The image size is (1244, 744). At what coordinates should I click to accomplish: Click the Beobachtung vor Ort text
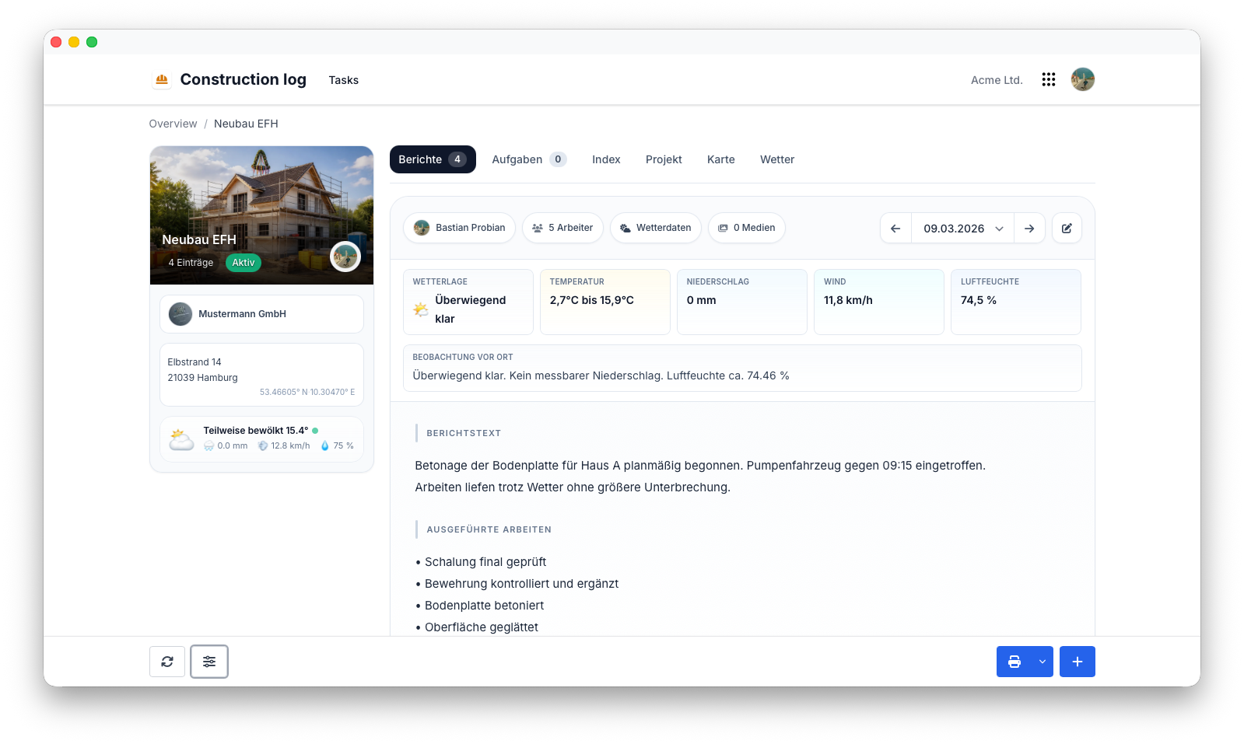601,375
